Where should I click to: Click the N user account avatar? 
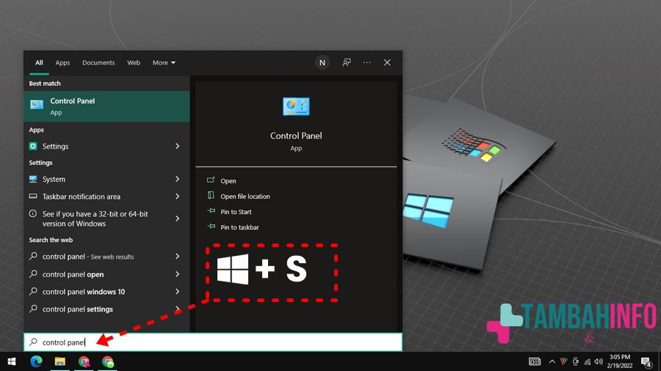[x=322, y=62]
